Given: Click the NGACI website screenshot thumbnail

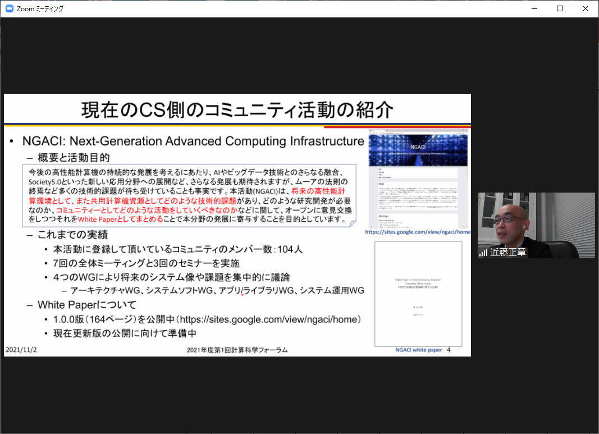Looking at the screenshot, I should (418, 179).
